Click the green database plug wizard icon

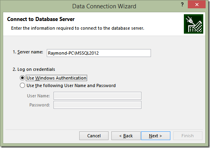point(193,24)
